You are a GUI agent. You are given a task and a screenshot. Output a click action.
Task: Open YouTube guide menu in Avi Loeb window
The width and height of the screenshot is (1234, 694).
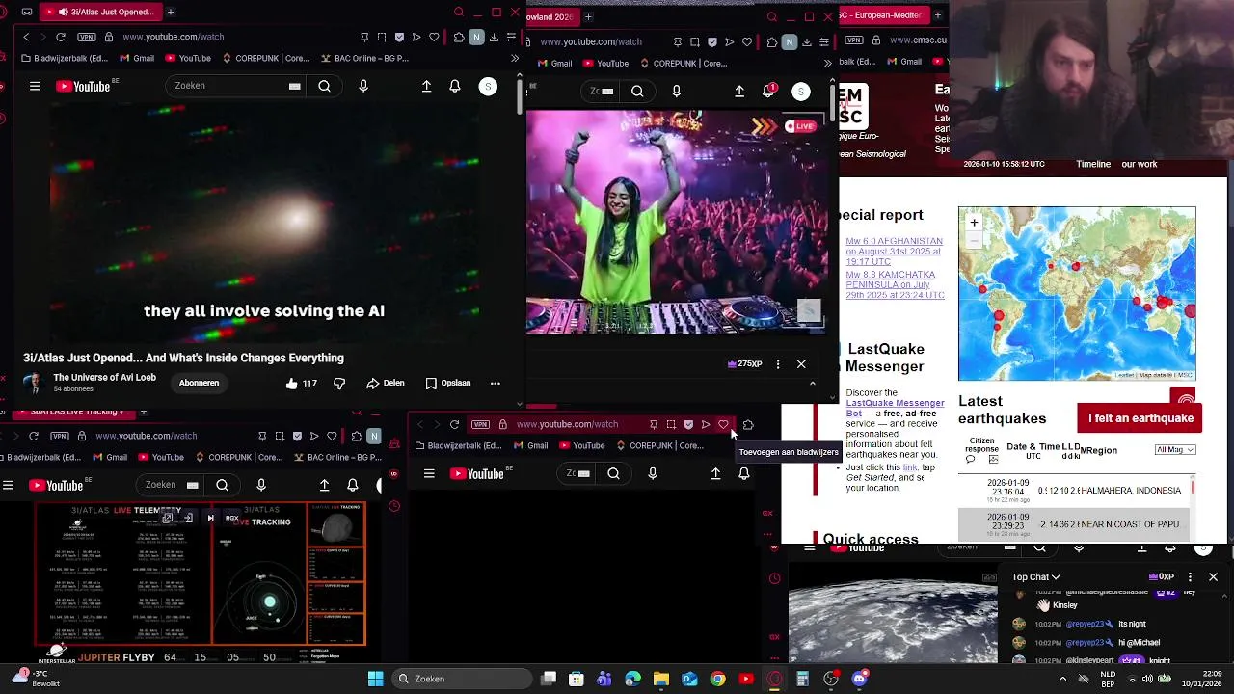coord(35,86)
